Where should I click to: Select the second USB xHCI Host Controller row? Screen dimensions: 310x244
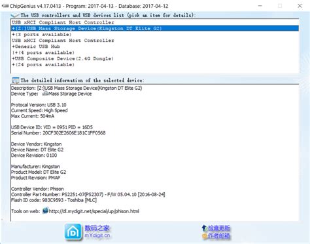click(x=155, y=41)
